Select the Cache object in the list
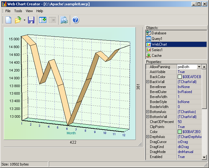 (156, 56)
